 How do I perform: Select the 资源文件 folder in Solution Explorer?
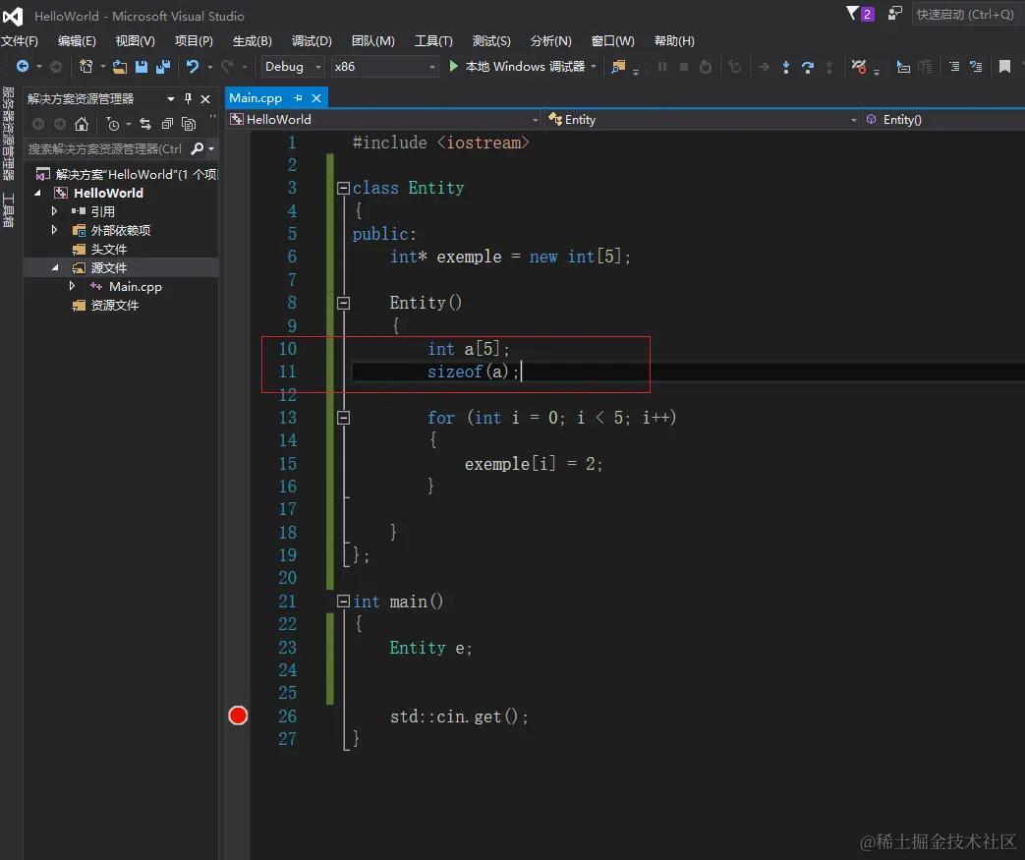(x=114, y=306)
